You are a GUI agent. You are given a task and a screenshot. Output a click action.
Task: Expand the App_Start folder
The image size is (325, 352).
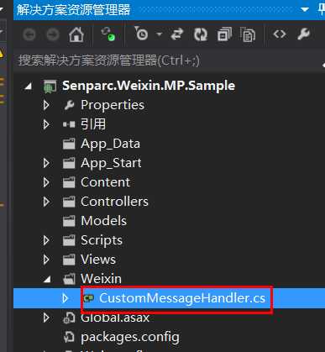click(46, 163)
